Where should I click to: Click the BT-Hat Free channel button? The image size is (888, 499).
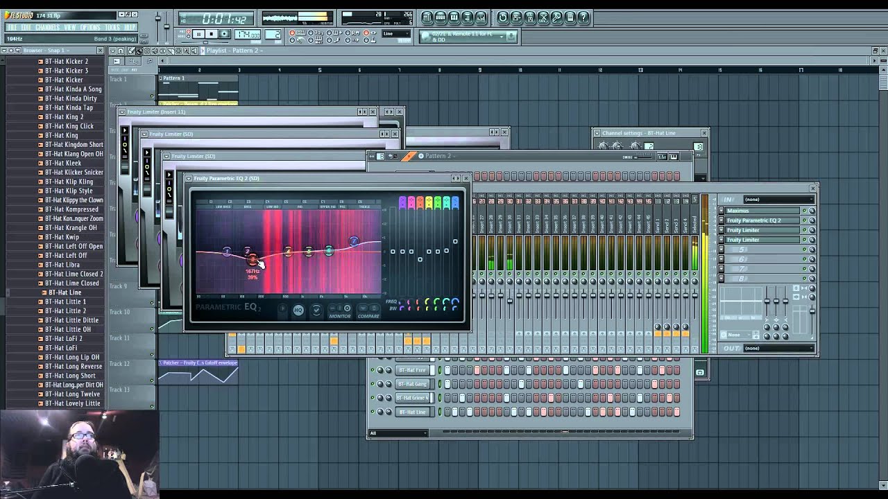413,370
